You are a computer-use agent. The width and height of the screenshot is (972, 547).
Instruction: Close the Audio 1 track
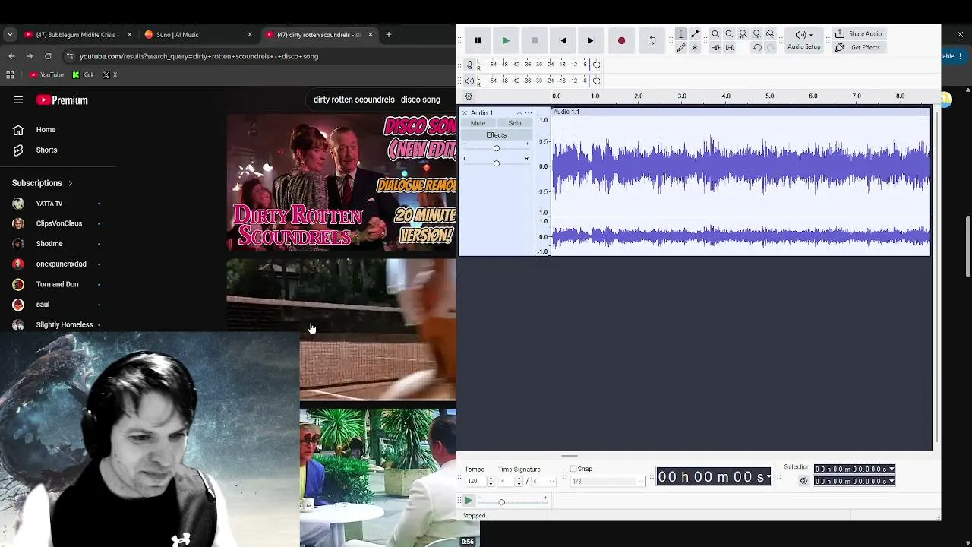coord(465,113)
